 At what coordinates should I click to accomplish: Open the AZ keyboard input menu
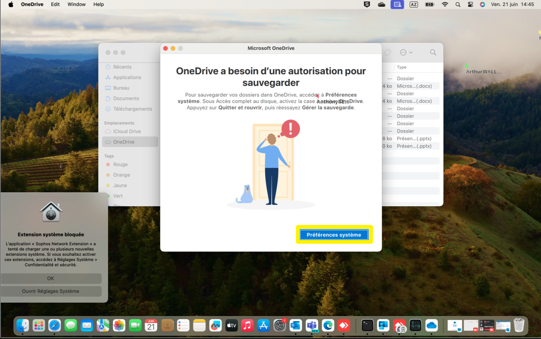[413, 4]
